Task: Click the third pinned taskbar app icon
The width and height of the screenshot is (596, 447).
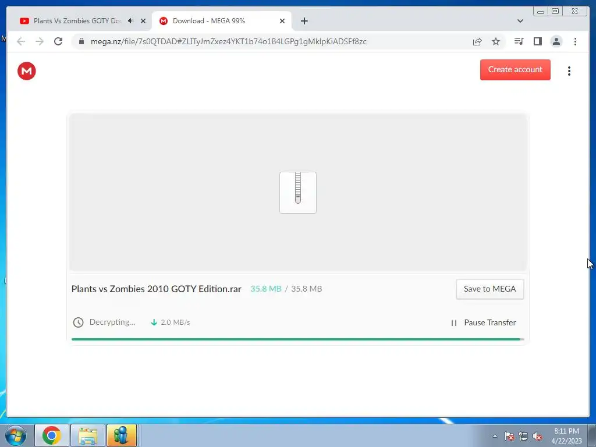Action: [x=121, y=435]
